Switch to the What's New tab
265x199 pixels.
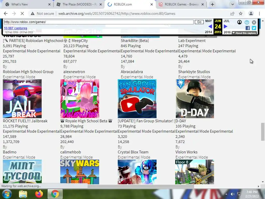tap(27, 4)
